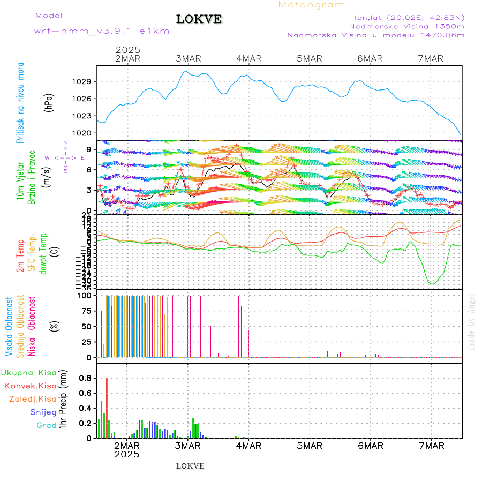Click the bottom-axis 4MAR date label
The width and height of the screenshot is (482, 482).
[248, 446]
